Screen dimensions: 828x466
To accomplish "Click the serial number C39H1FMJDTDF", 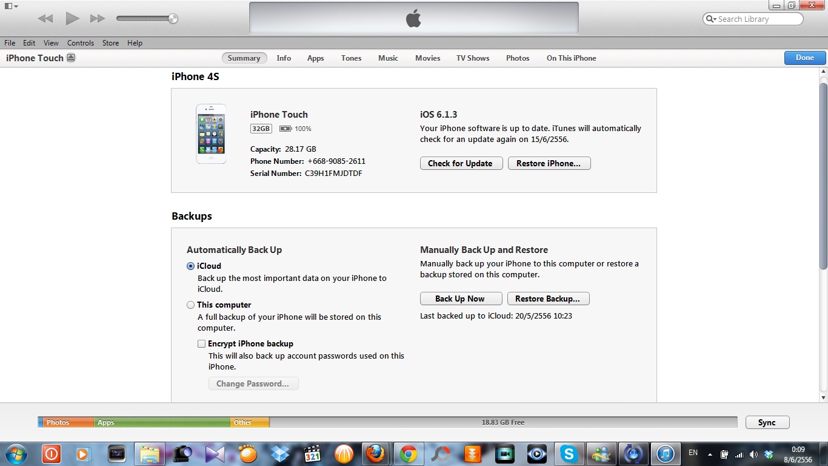I will tap(333, 173).
